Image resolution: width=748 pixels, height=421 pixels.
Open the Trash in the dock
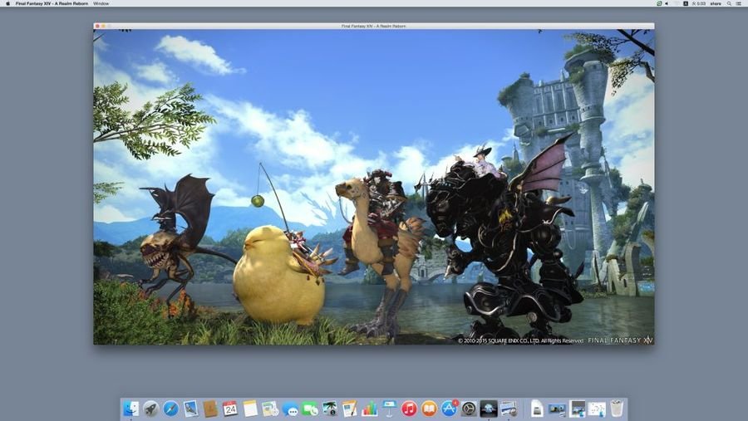pyautogui.click(x=617, y=409)
